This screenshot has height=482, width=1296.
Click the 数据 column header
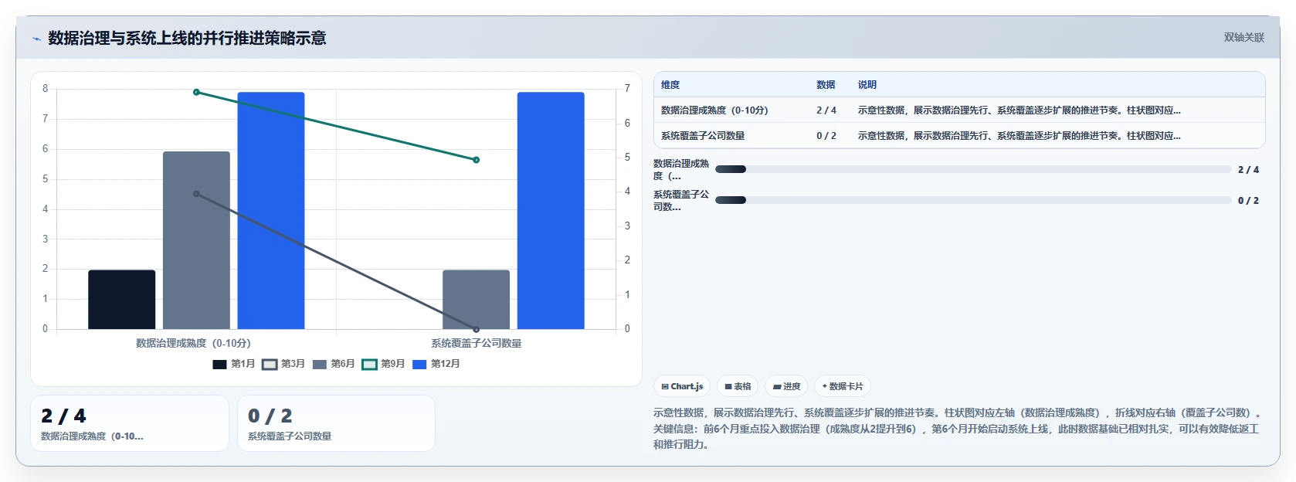pyautogui.click(x=826, y=85)
